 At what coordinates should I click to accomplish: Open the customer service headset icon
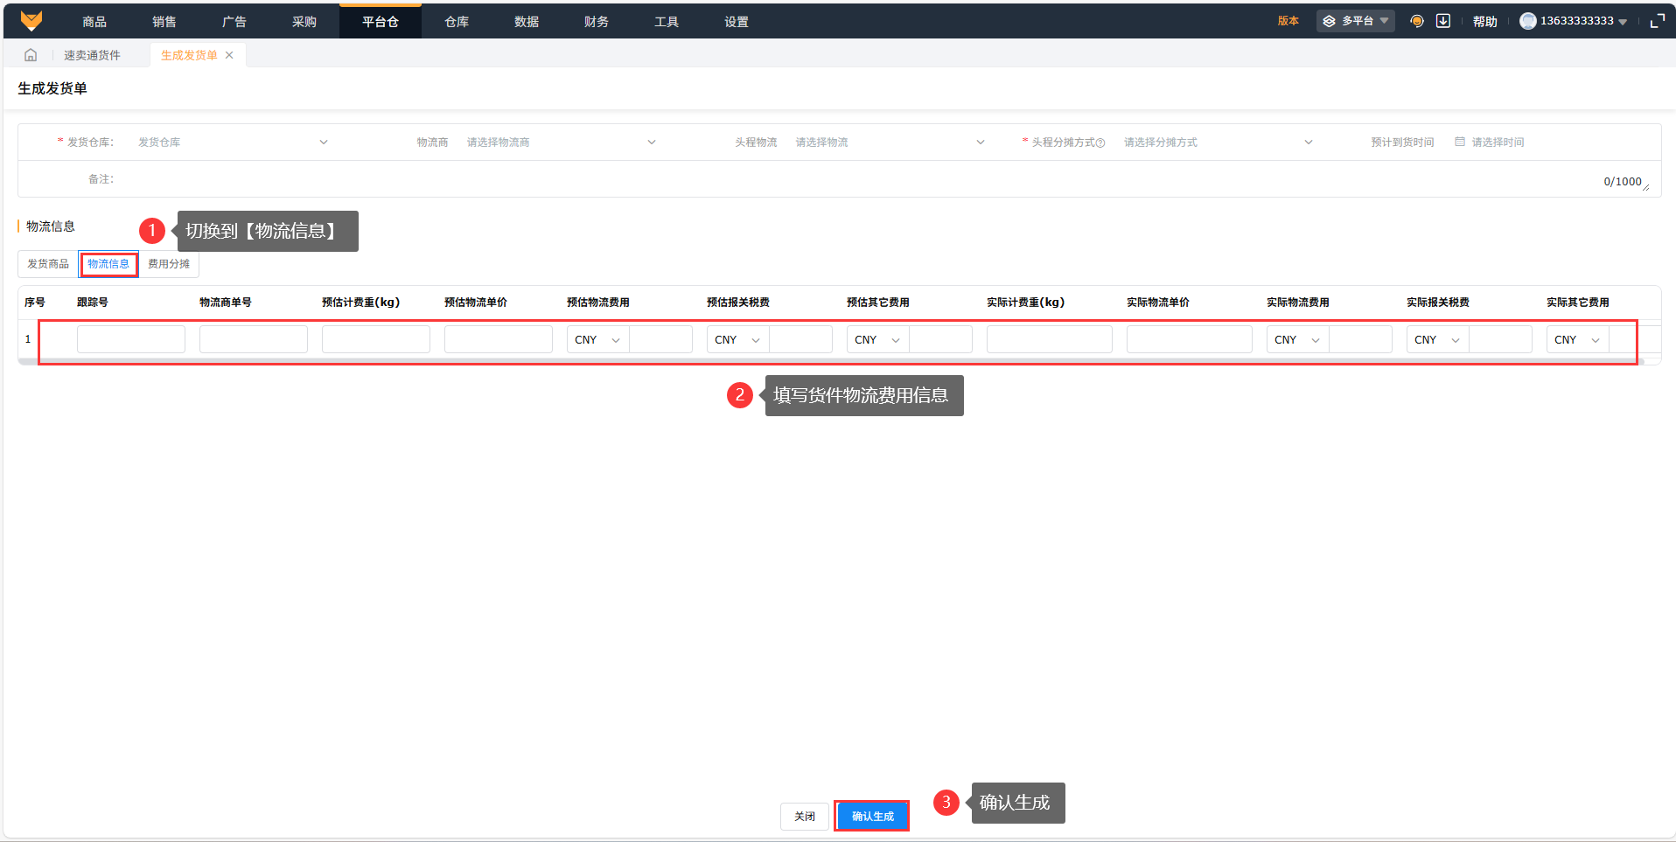click(1417, 21)
